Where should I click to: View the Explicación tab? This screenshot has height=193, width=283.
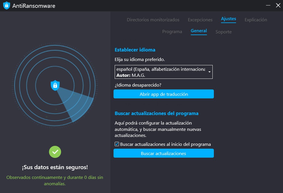point(256,20)
